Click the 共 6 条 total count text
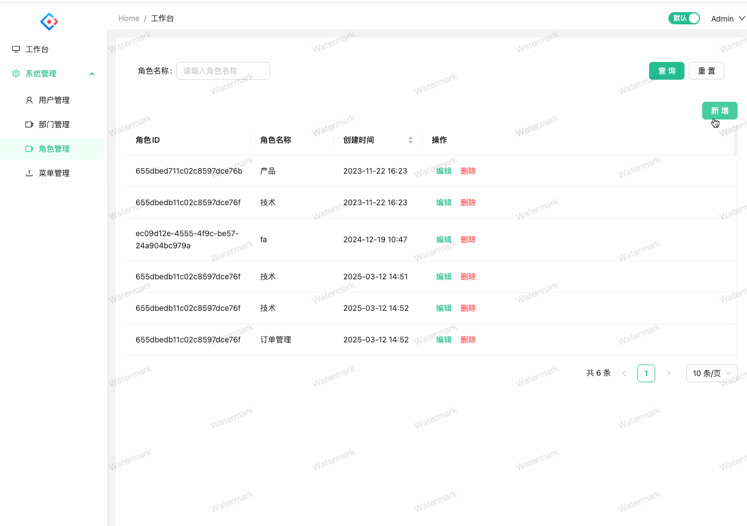747x526 pixels. (x=598, y=373)
